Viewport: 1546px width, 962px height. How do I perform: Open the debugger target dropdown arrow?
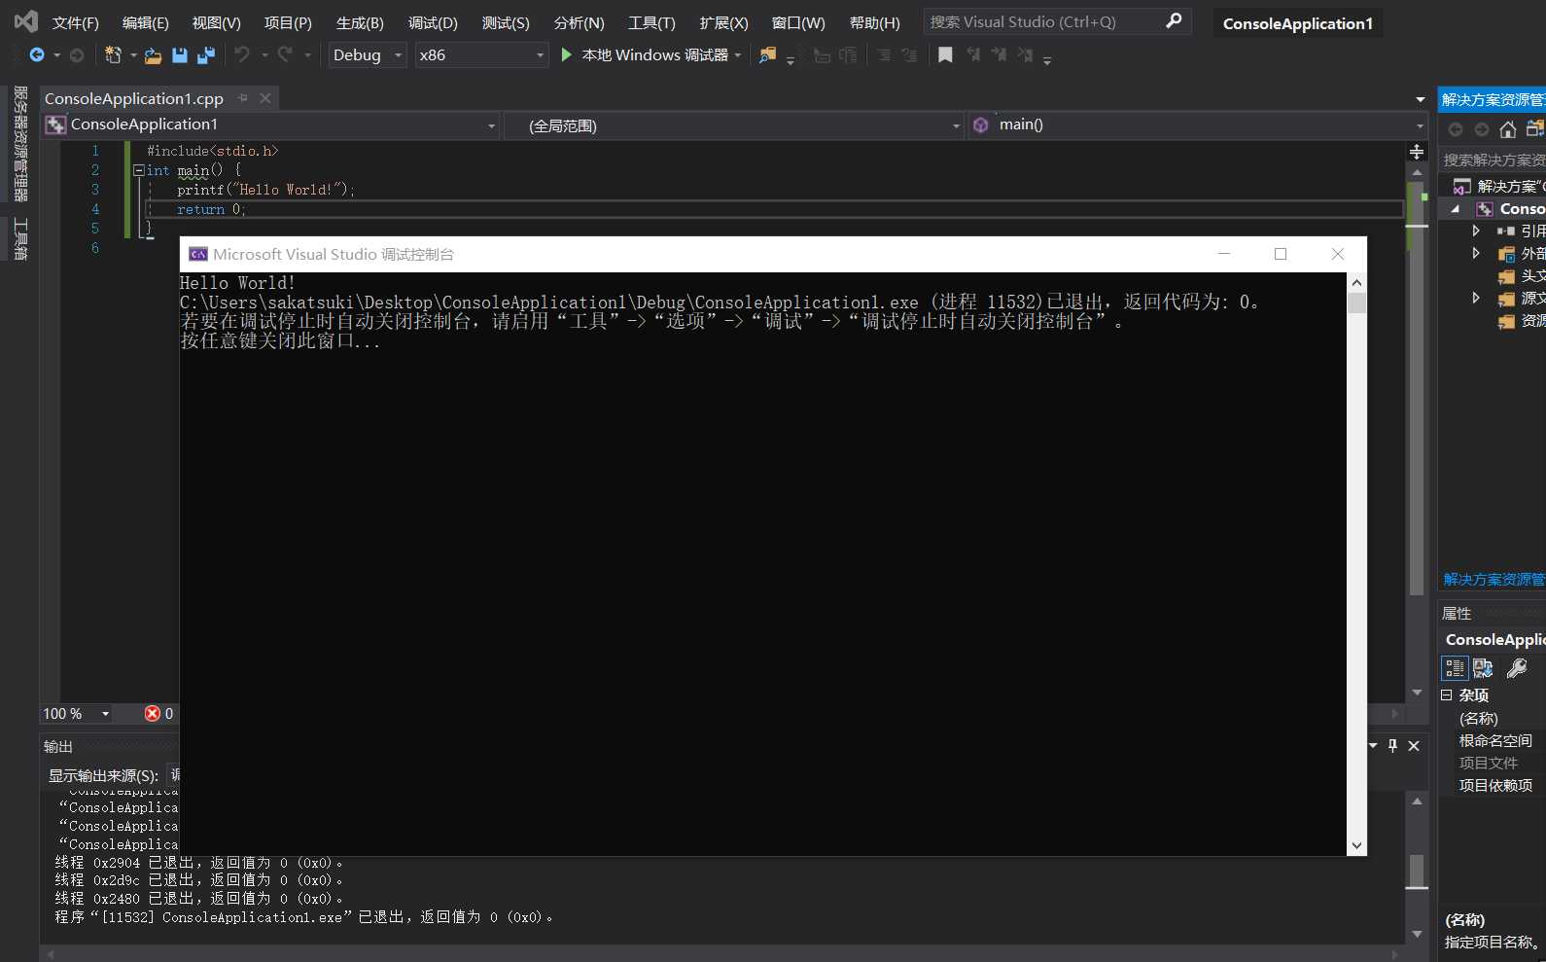[738, 55]
